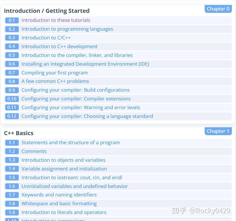Click the 0.1 lesson number badge

coord(12,20)
